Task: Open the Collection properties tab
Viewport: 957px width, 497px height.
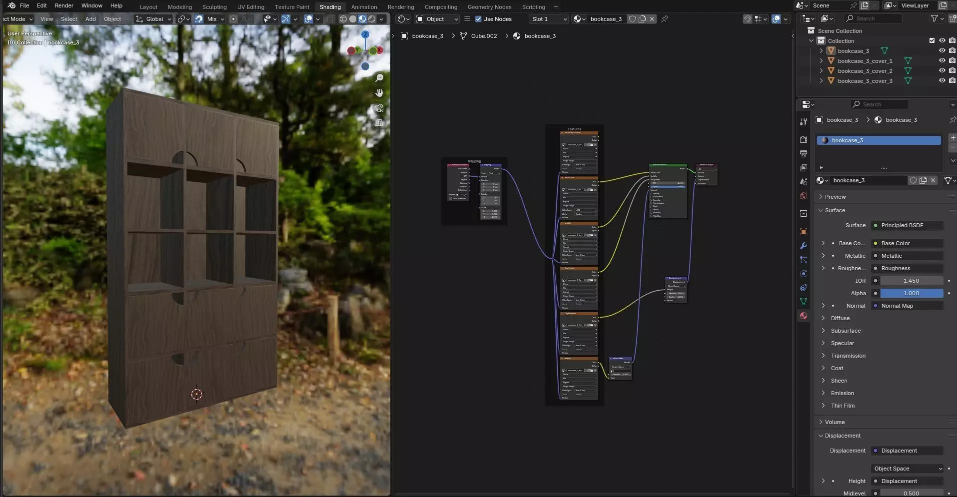Action: pyautogui.click(x=804, y=214)
